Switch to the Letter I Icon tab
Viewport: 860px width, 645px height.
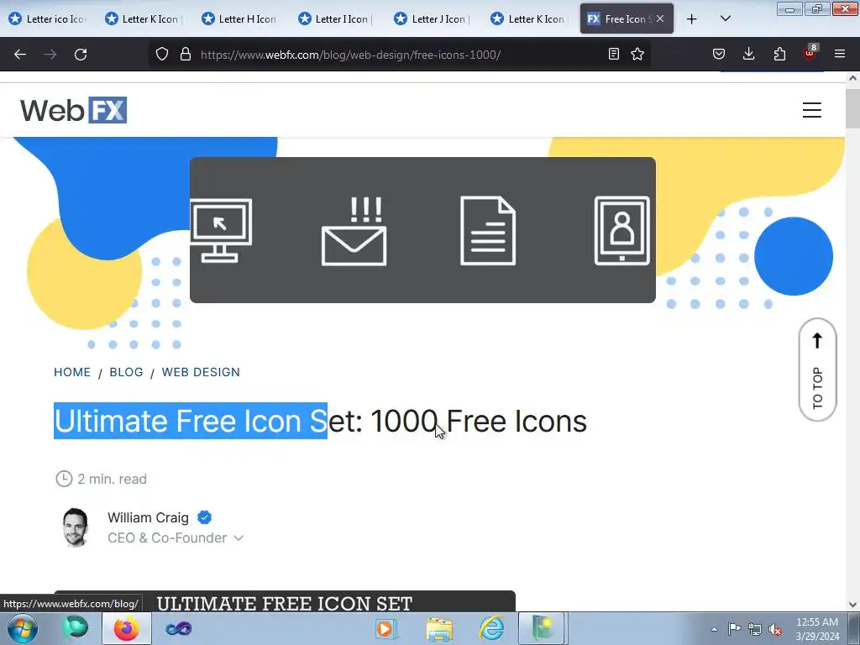point(336,18)
